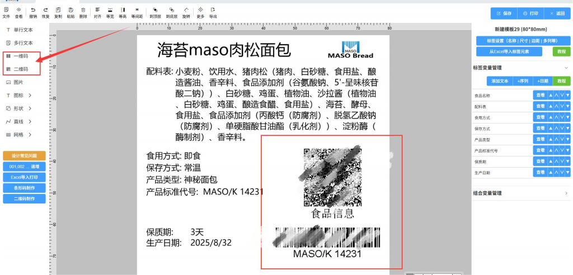Viewport: 573px width, 275px height.
Task: Click +日期 add date variable
Action: tap(542, 81)
